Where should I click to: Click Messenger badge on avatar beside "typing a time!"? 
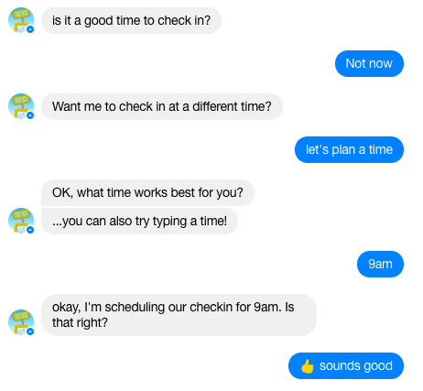tap(30, 230)
